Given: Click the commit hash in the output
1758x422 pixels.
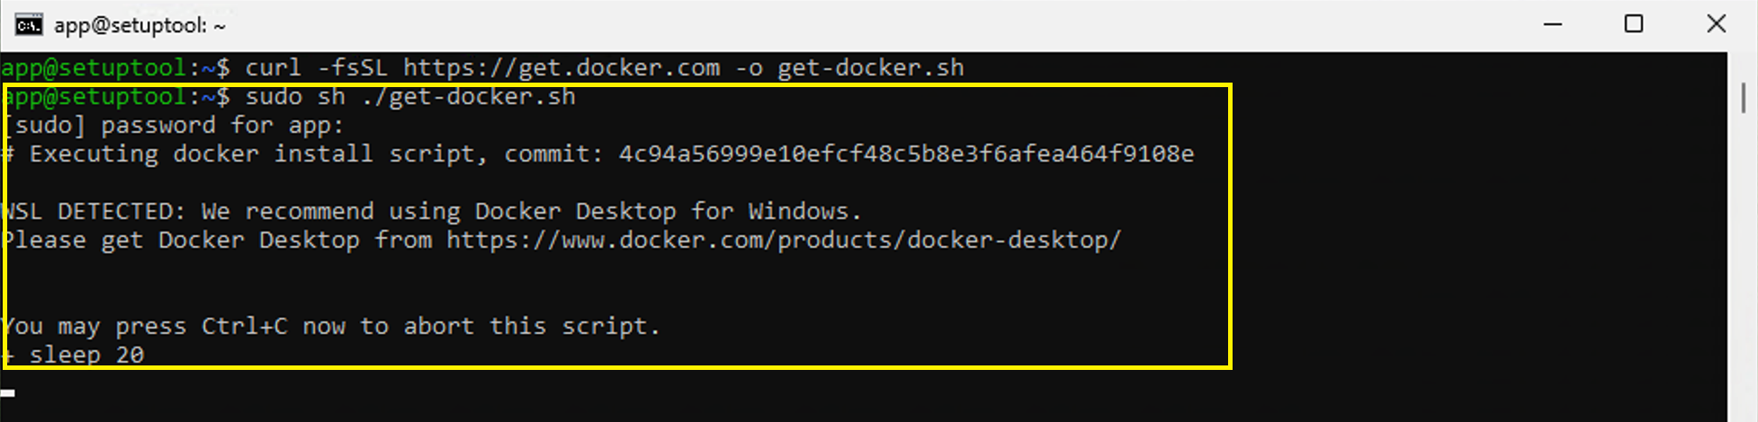Looking at the screenshot, I should click(906, 154).
